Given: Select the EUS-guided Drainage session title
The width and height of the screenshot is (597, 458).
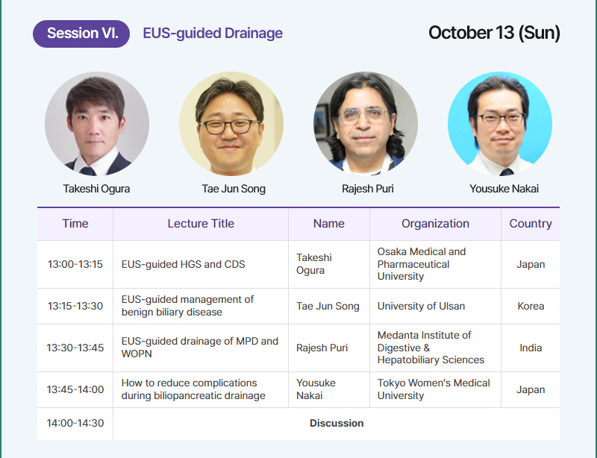Looking at the screenshot, I should [x=213, y=33].
